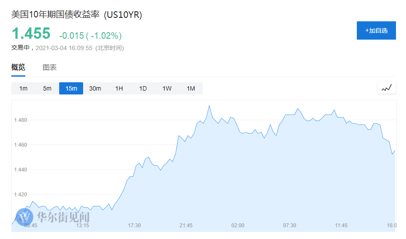
Task: Click the 1.460 y-axis price label
Action: (x=21, y=145)
